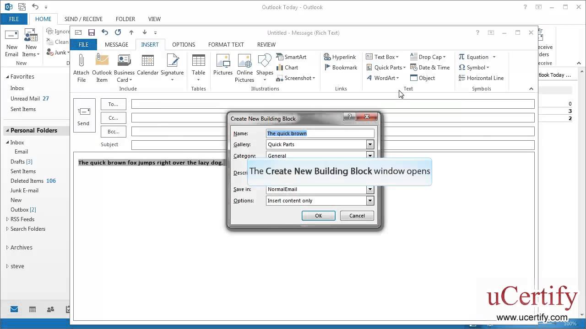Click the Cc... button
586x329 pixels.
click(x=113, y=118)
